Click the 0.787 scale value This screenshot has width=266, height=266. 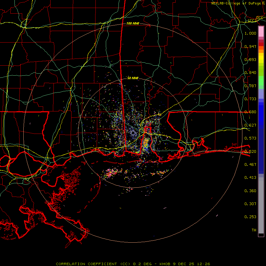250,86
